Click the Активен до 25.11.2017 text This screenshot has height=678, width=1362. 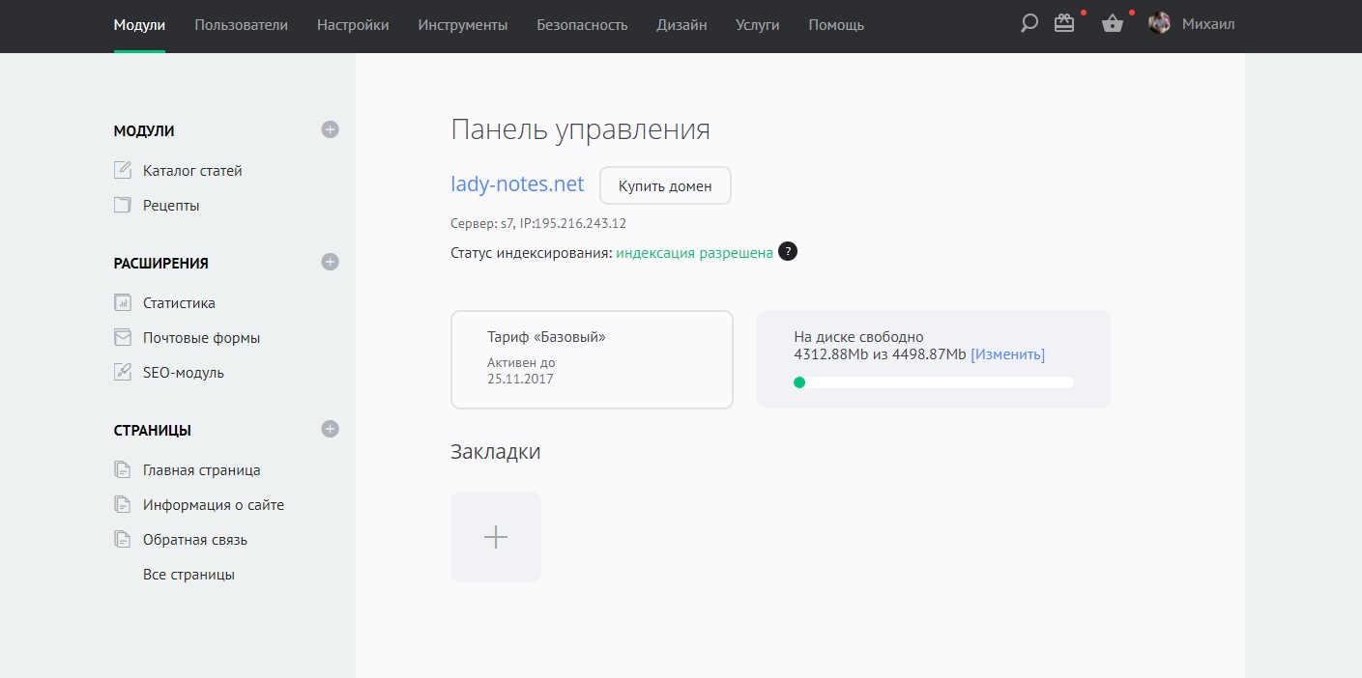point(521,371)
